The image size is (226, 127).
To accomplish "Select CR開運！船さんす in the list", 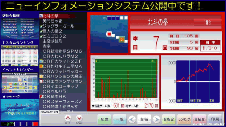I will [x=60, y=107].
